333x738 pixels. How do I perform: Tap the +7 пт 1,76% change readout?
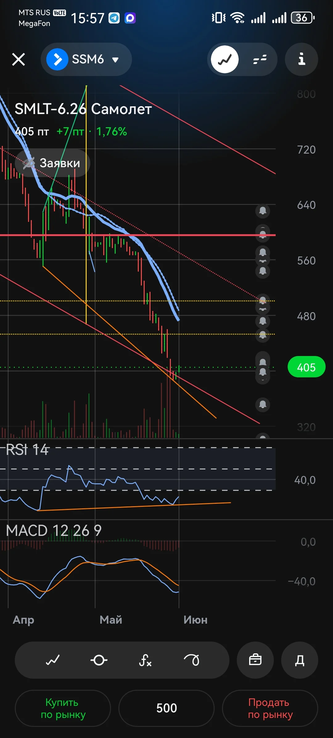(x=92, y=132)
